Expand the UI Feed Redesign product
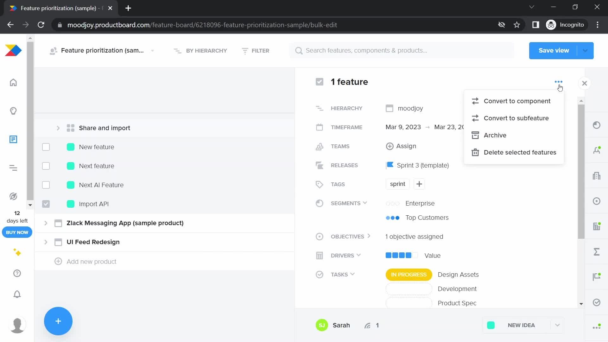This screenshot has height=342, width=608. click(46, 242)
